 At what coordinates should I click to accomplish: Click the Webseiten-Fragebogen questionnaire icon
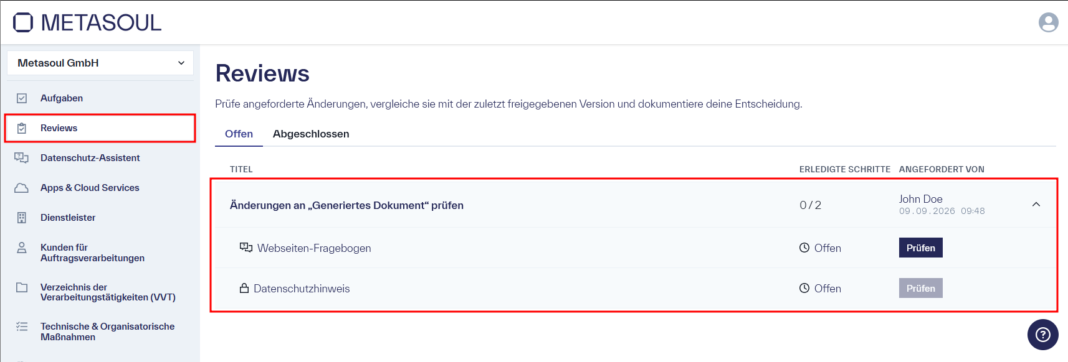(x=246, y=248)
